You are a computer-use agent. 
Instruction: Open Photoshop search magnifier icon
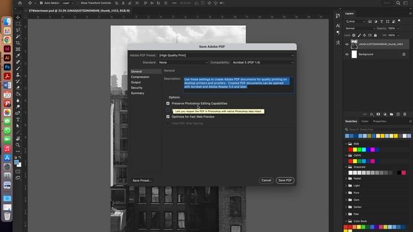pos(398,3)
